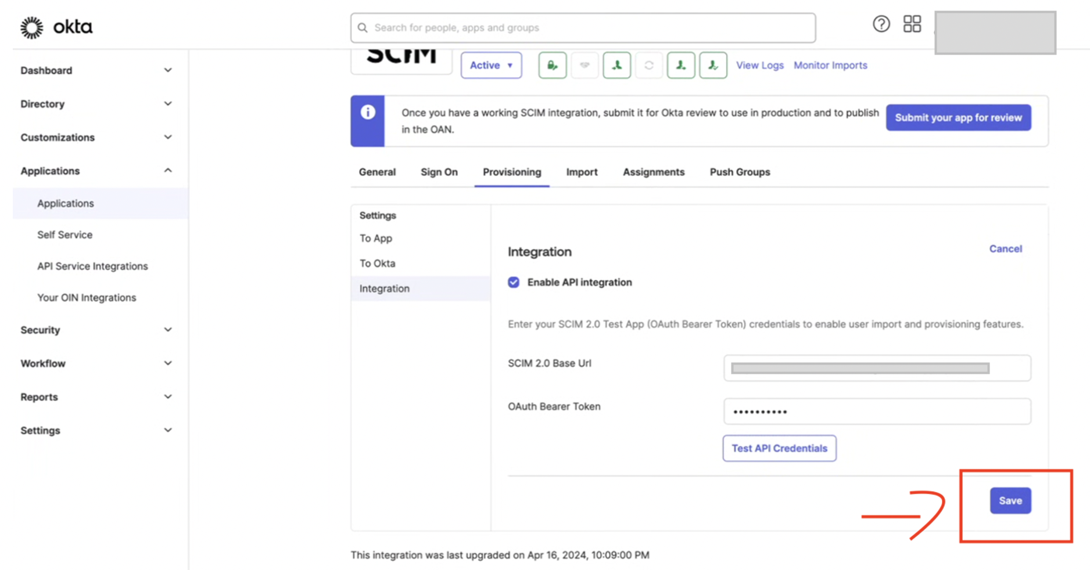
Task: Open Applications submenu item
Action: point(101,203)
